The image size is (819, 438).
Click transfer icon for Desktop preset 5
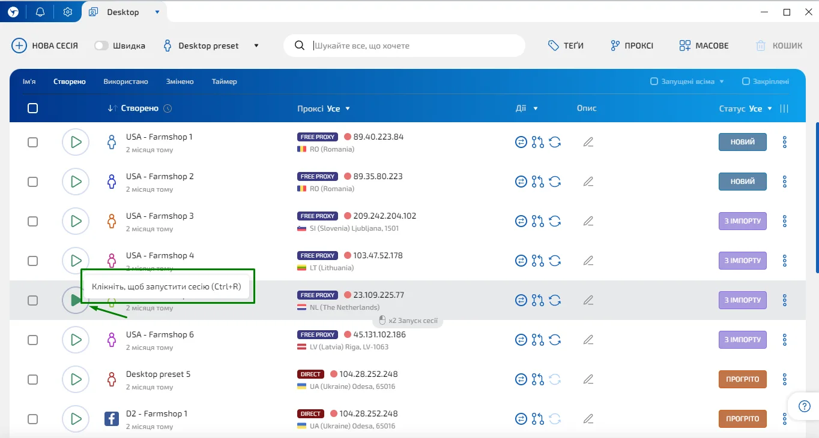coord(521,379)
